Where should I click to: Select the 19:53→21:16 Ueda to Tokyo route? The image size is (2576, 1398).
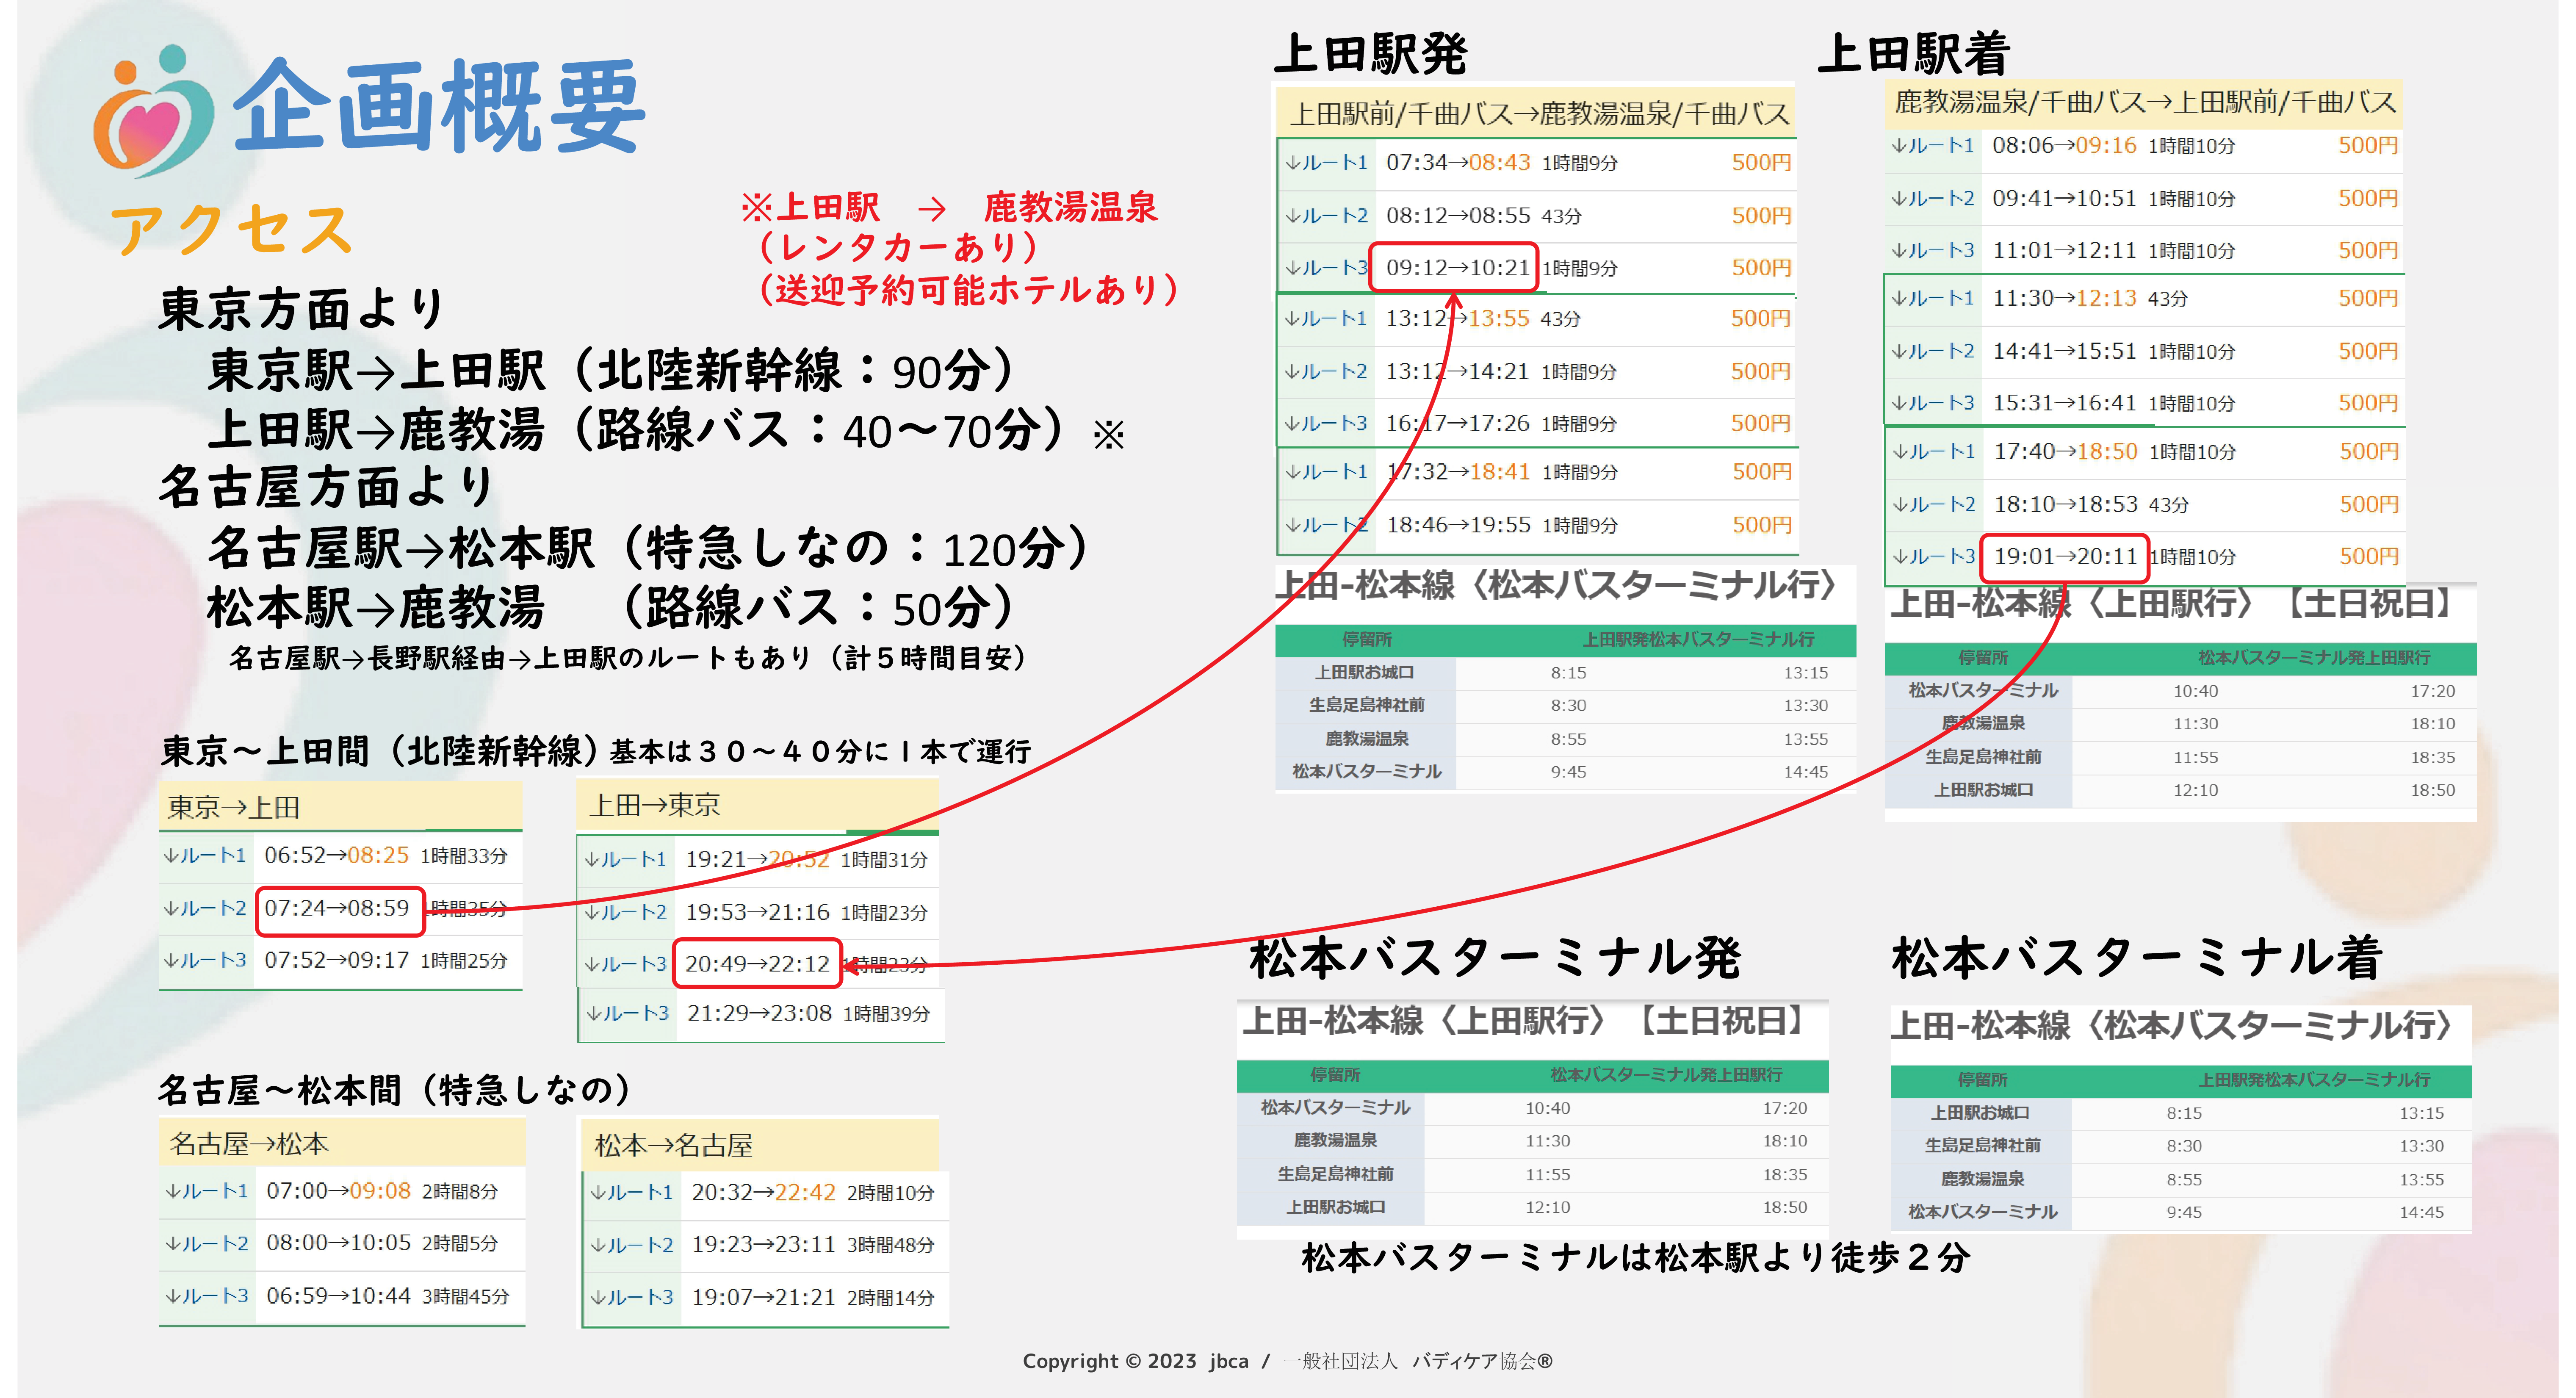pos(758,913)
